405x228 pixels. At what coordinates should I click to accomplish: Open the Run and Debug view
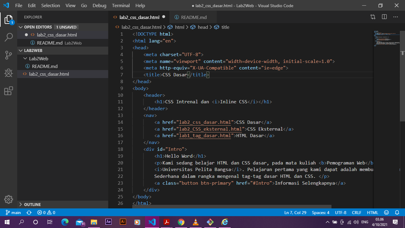[9, 73]
